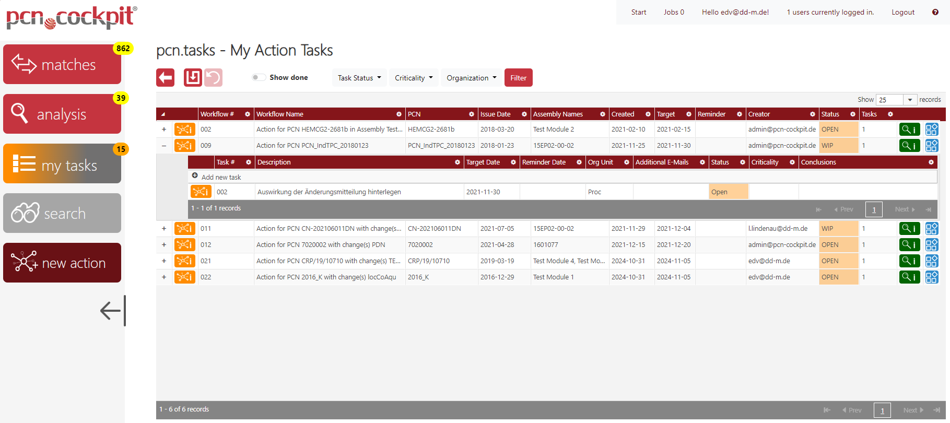Collapse the expanded workflow 009 row
Image resolution: width=950 pixels, height=423 pixels.
(164, 146)
